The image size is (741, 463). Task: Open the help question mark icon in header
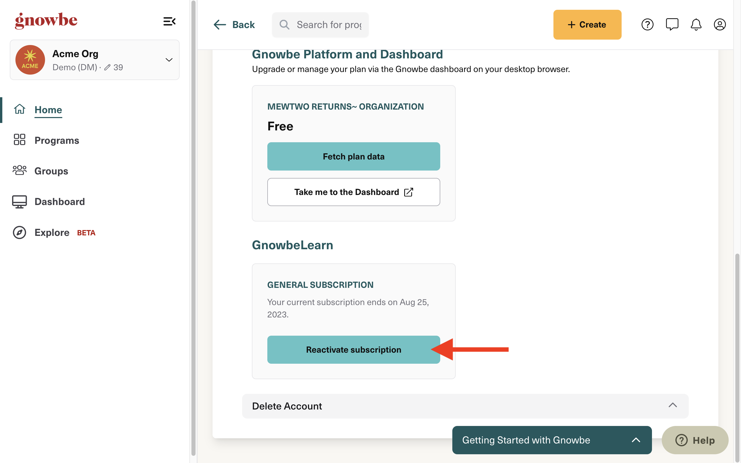click(647, 24)
